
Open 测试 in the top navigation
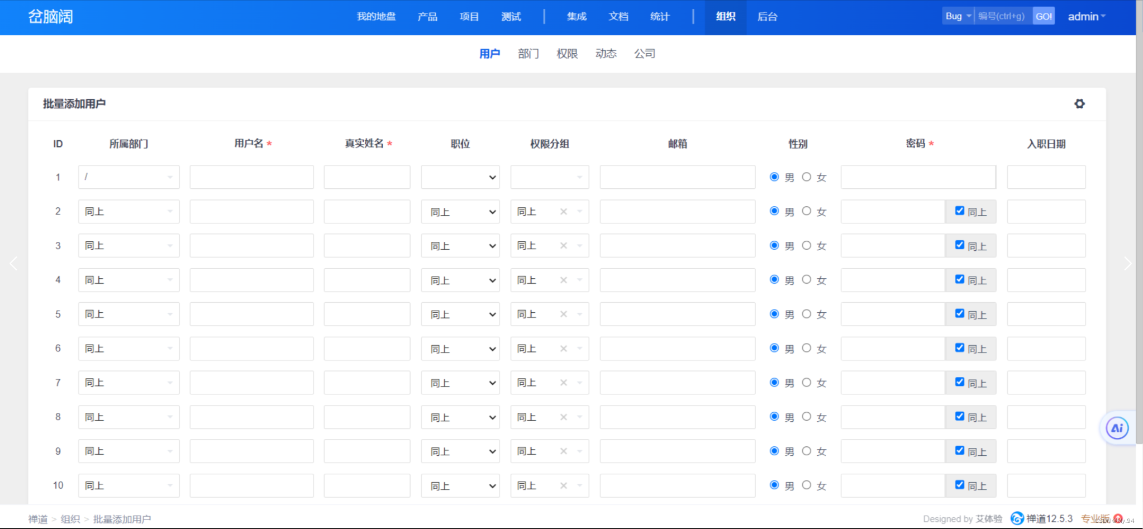tap(511, 16)
